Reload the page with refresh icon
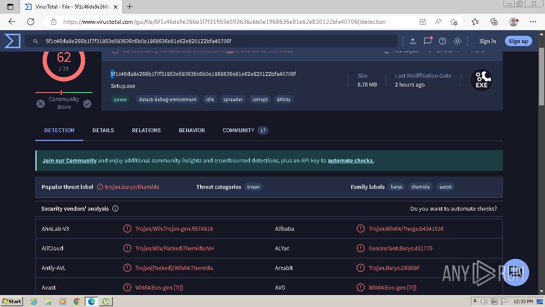This screenshot has width=545, height=307. click(31, 22)
